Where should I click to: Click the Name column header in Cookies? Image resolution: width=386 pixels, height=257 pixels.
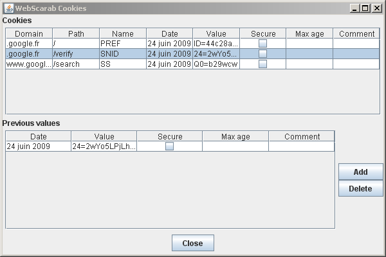point(122,33)
